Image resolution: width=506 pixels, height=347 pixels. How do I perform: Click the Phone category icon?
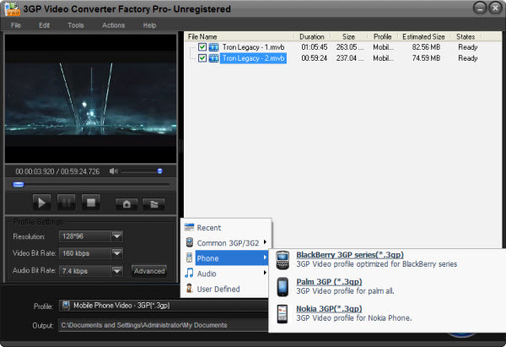[189, 258]
